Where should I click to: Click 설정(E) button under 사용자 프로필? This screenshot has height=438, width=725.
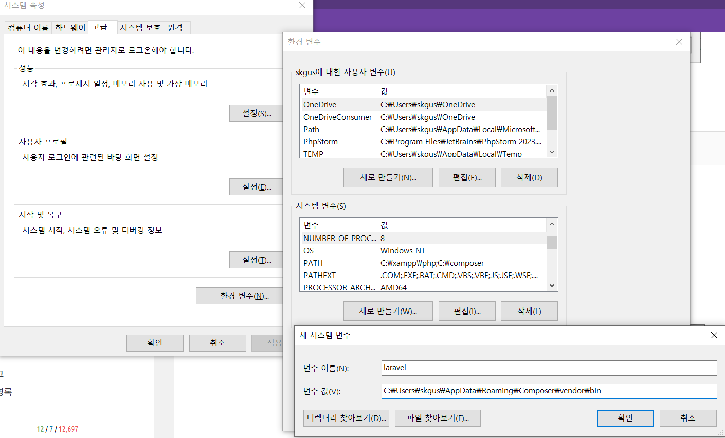point(257,187)
